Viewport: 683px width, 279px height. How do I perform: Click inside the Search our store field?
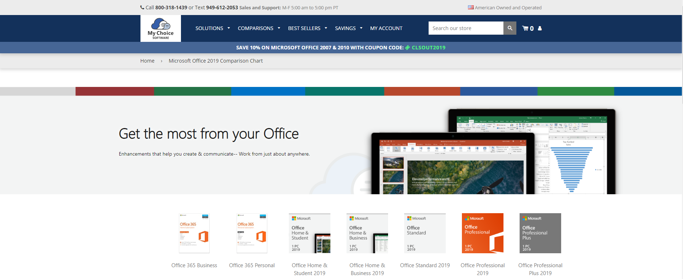coord(465,28)
